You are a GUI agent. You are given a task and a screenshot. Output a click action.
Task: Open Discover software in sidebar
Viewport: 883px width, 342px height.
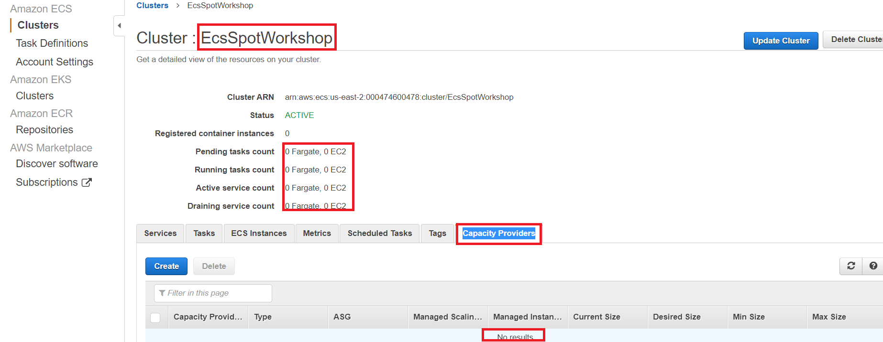click(57, 164)
